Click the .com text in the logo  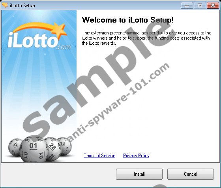(63, 47)
